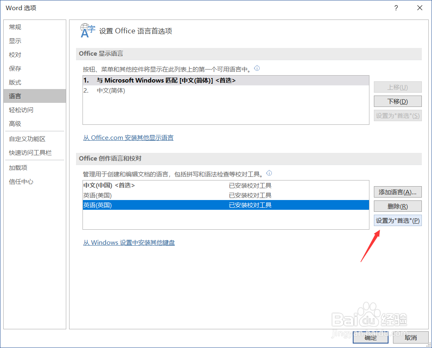Select the 语言 options category
432x348 pixels.
(35, 96)
